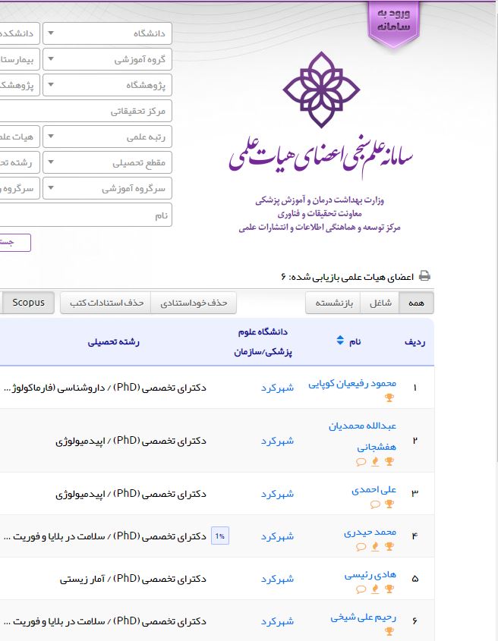
Task: Open the مقطع تحصیلی dropdown
Action: coord(108,162)
